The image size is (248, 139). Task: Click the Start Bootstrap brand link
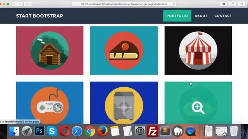[40, 16]
